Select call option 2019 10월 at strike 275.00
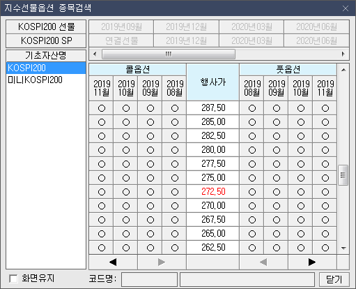356x289 pixels. coord(126,178)
